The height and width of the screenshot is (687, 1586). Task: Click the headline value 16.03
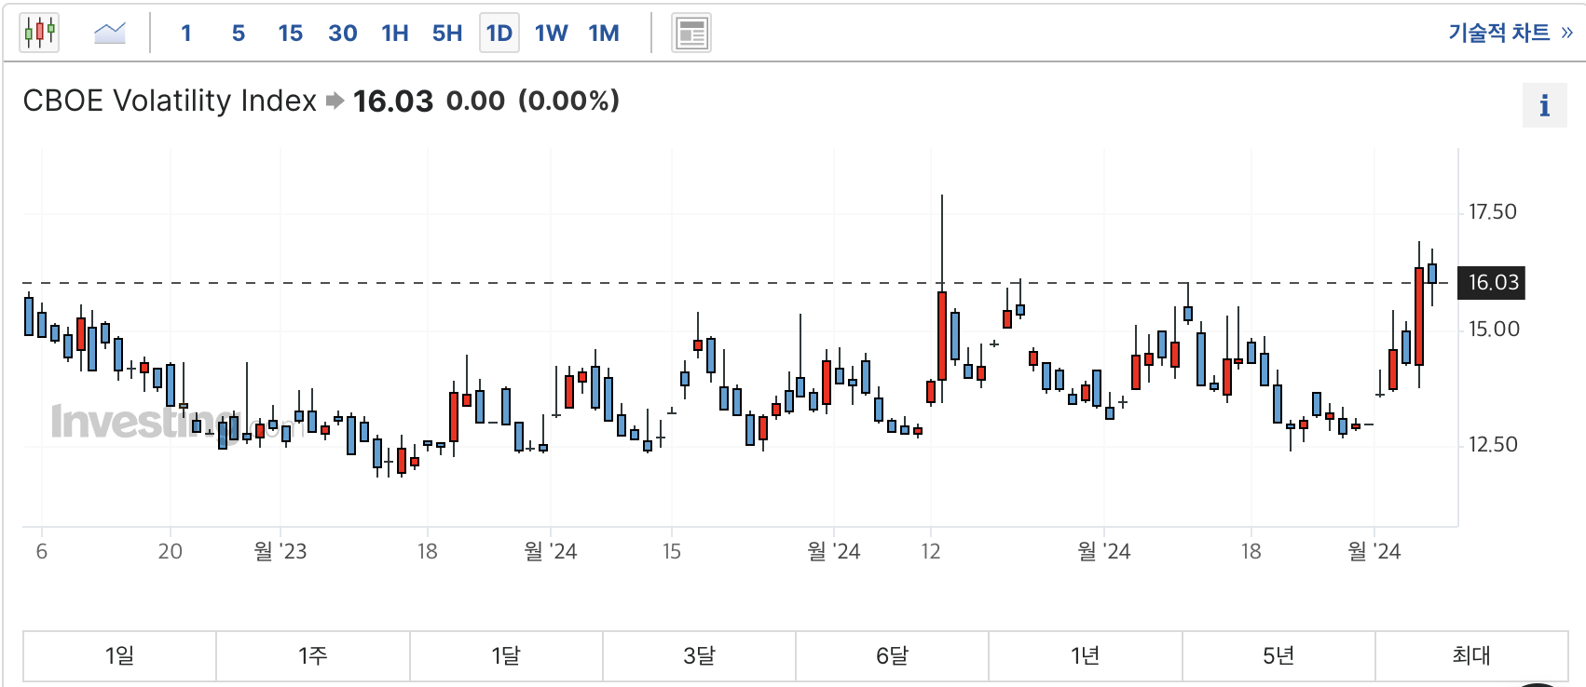pyautogui.click(x=393, y=101)
